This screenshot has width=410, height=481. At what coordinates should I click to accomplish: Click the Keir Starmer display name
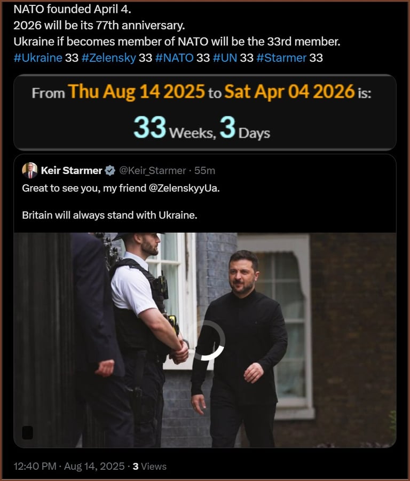[72, 170]
